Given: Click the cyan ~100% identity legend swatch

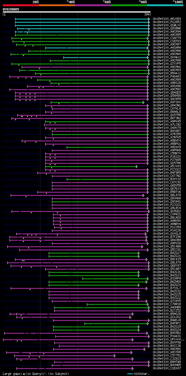Looking at the screenshot, I should coord(165,5).
